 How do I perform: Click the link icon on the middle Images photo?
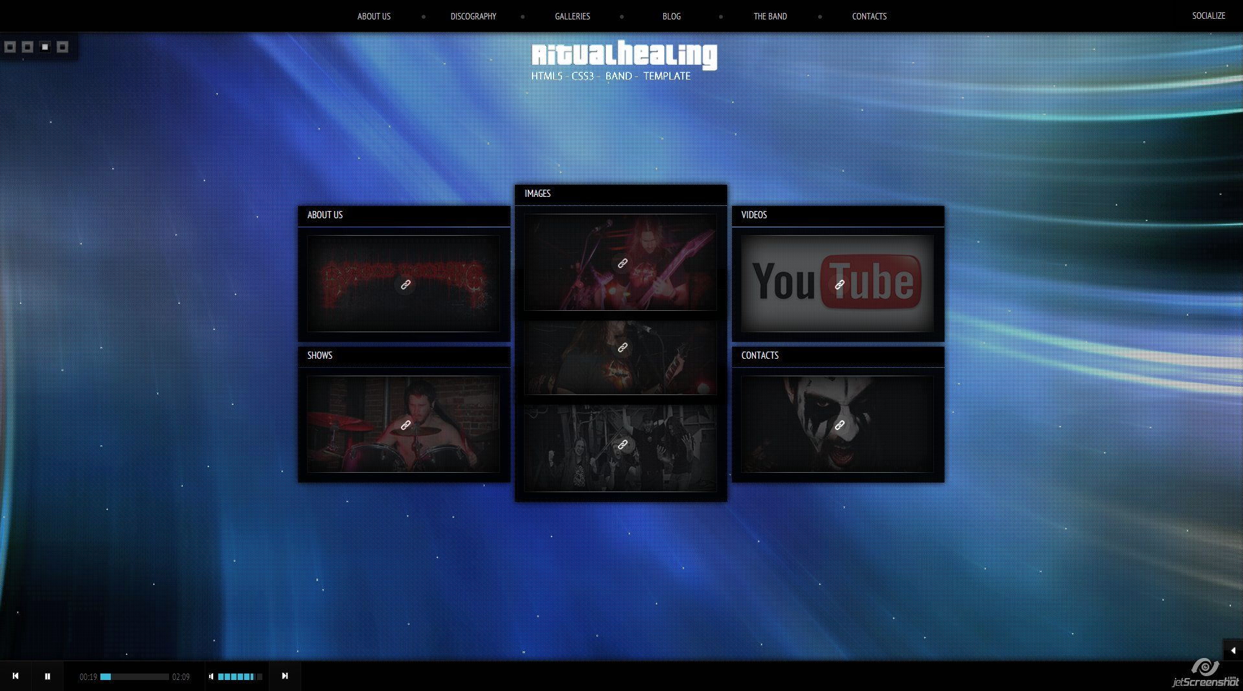pyautogui.click(x=622, y=348)
